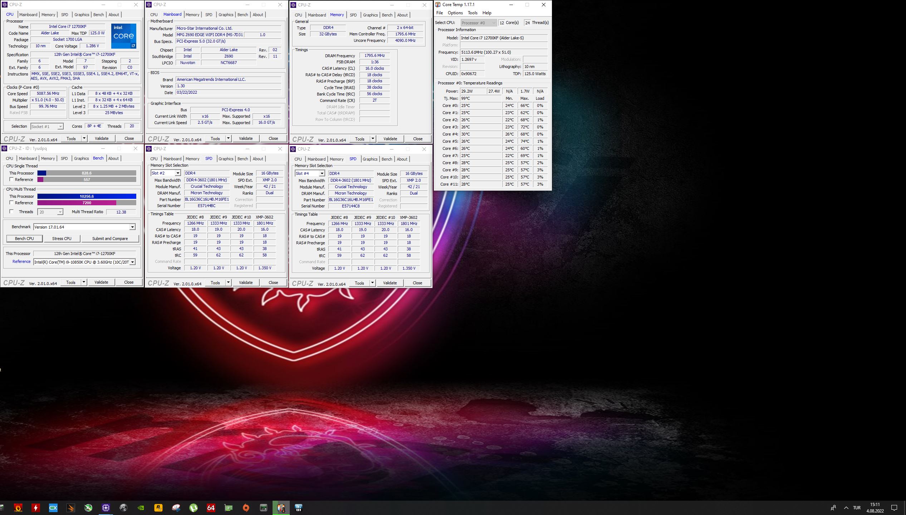Viewport: 906px width, 515px height.
Task: Open uTorrent from the taskbar
Action: (194, 507)
